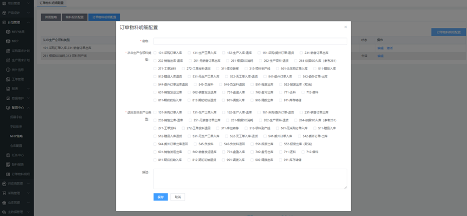The width and height of the screenshot is (467, 216).
Task: Collapse the 计划管理 menu chevron
Action: pos(28,22)
